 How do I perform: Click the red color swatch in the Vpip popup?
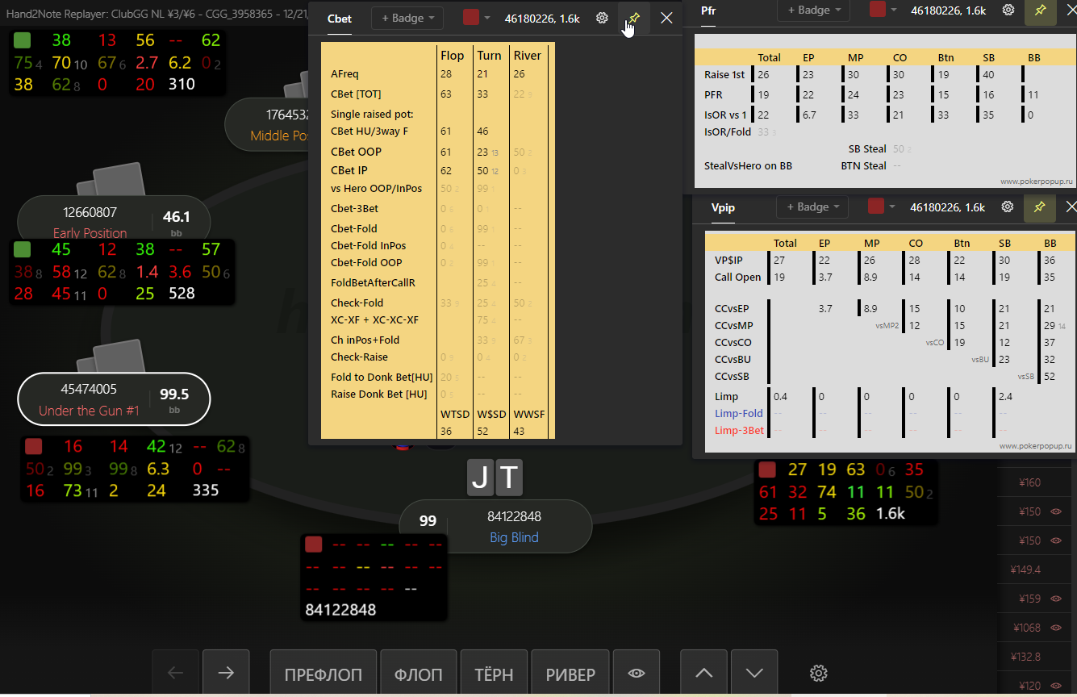876,207
